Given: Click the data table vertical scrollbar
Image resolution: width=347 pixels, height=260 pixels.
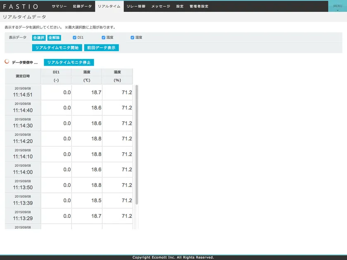Looking at the screenshot, I should click(x=137, y=144).
